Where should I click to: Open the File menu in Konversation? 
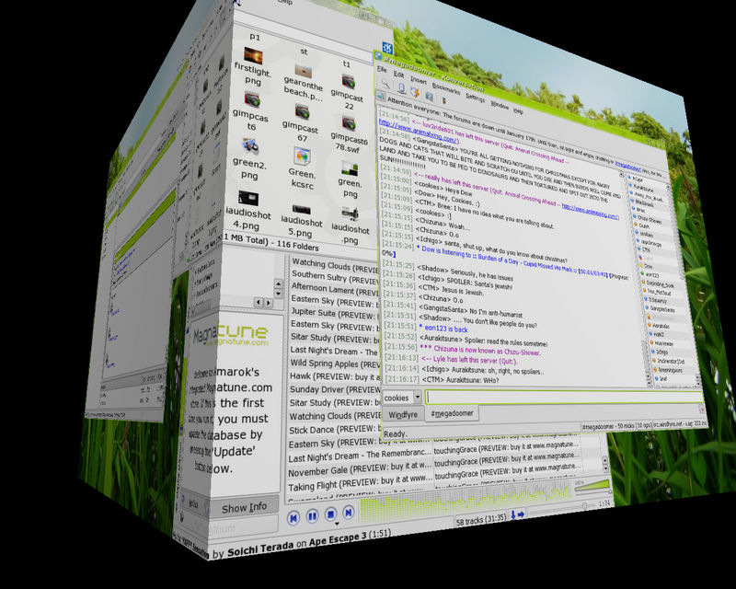pos(382,69)
